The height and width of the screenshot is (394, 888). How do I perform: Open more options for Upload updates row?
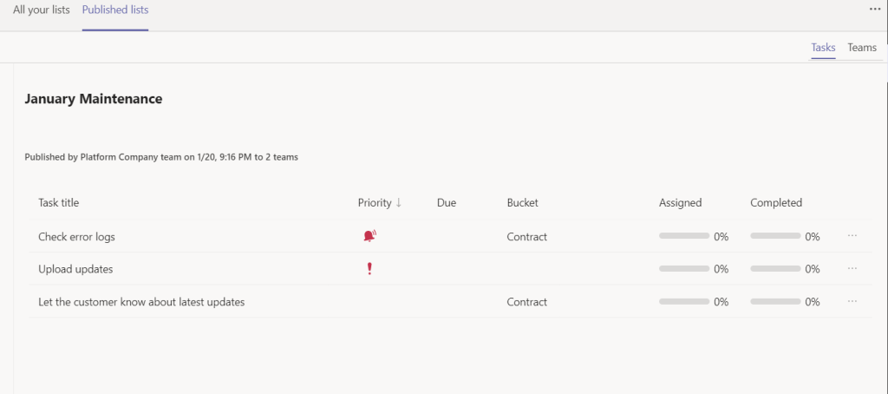[x=852, y=269]
